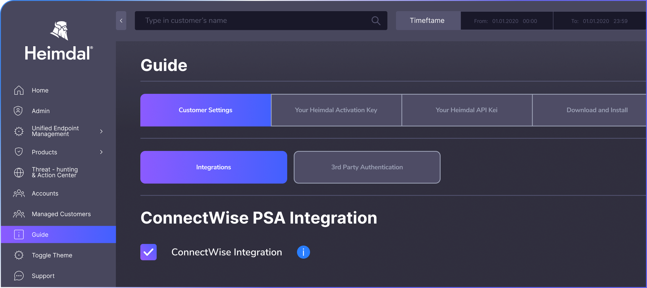Image resolution: width=647 pixels, height=288 pixels.
Task: Click the Heimdal viking logo
Action: 60,31
